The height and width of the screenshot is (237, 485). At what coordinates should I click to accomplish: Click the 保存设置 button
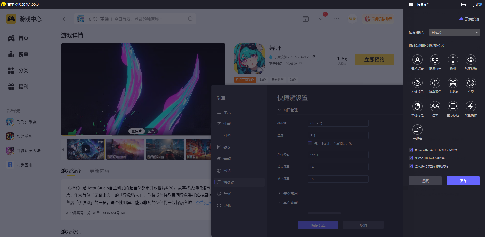318,225
